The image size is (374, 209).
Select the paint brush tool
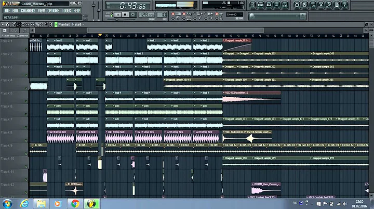click(18, 24)
